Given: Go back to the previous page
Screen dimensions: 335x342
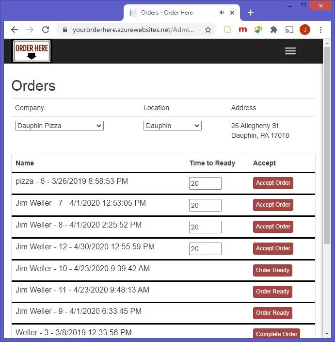Looking at the screenshot, I should 15,30.
